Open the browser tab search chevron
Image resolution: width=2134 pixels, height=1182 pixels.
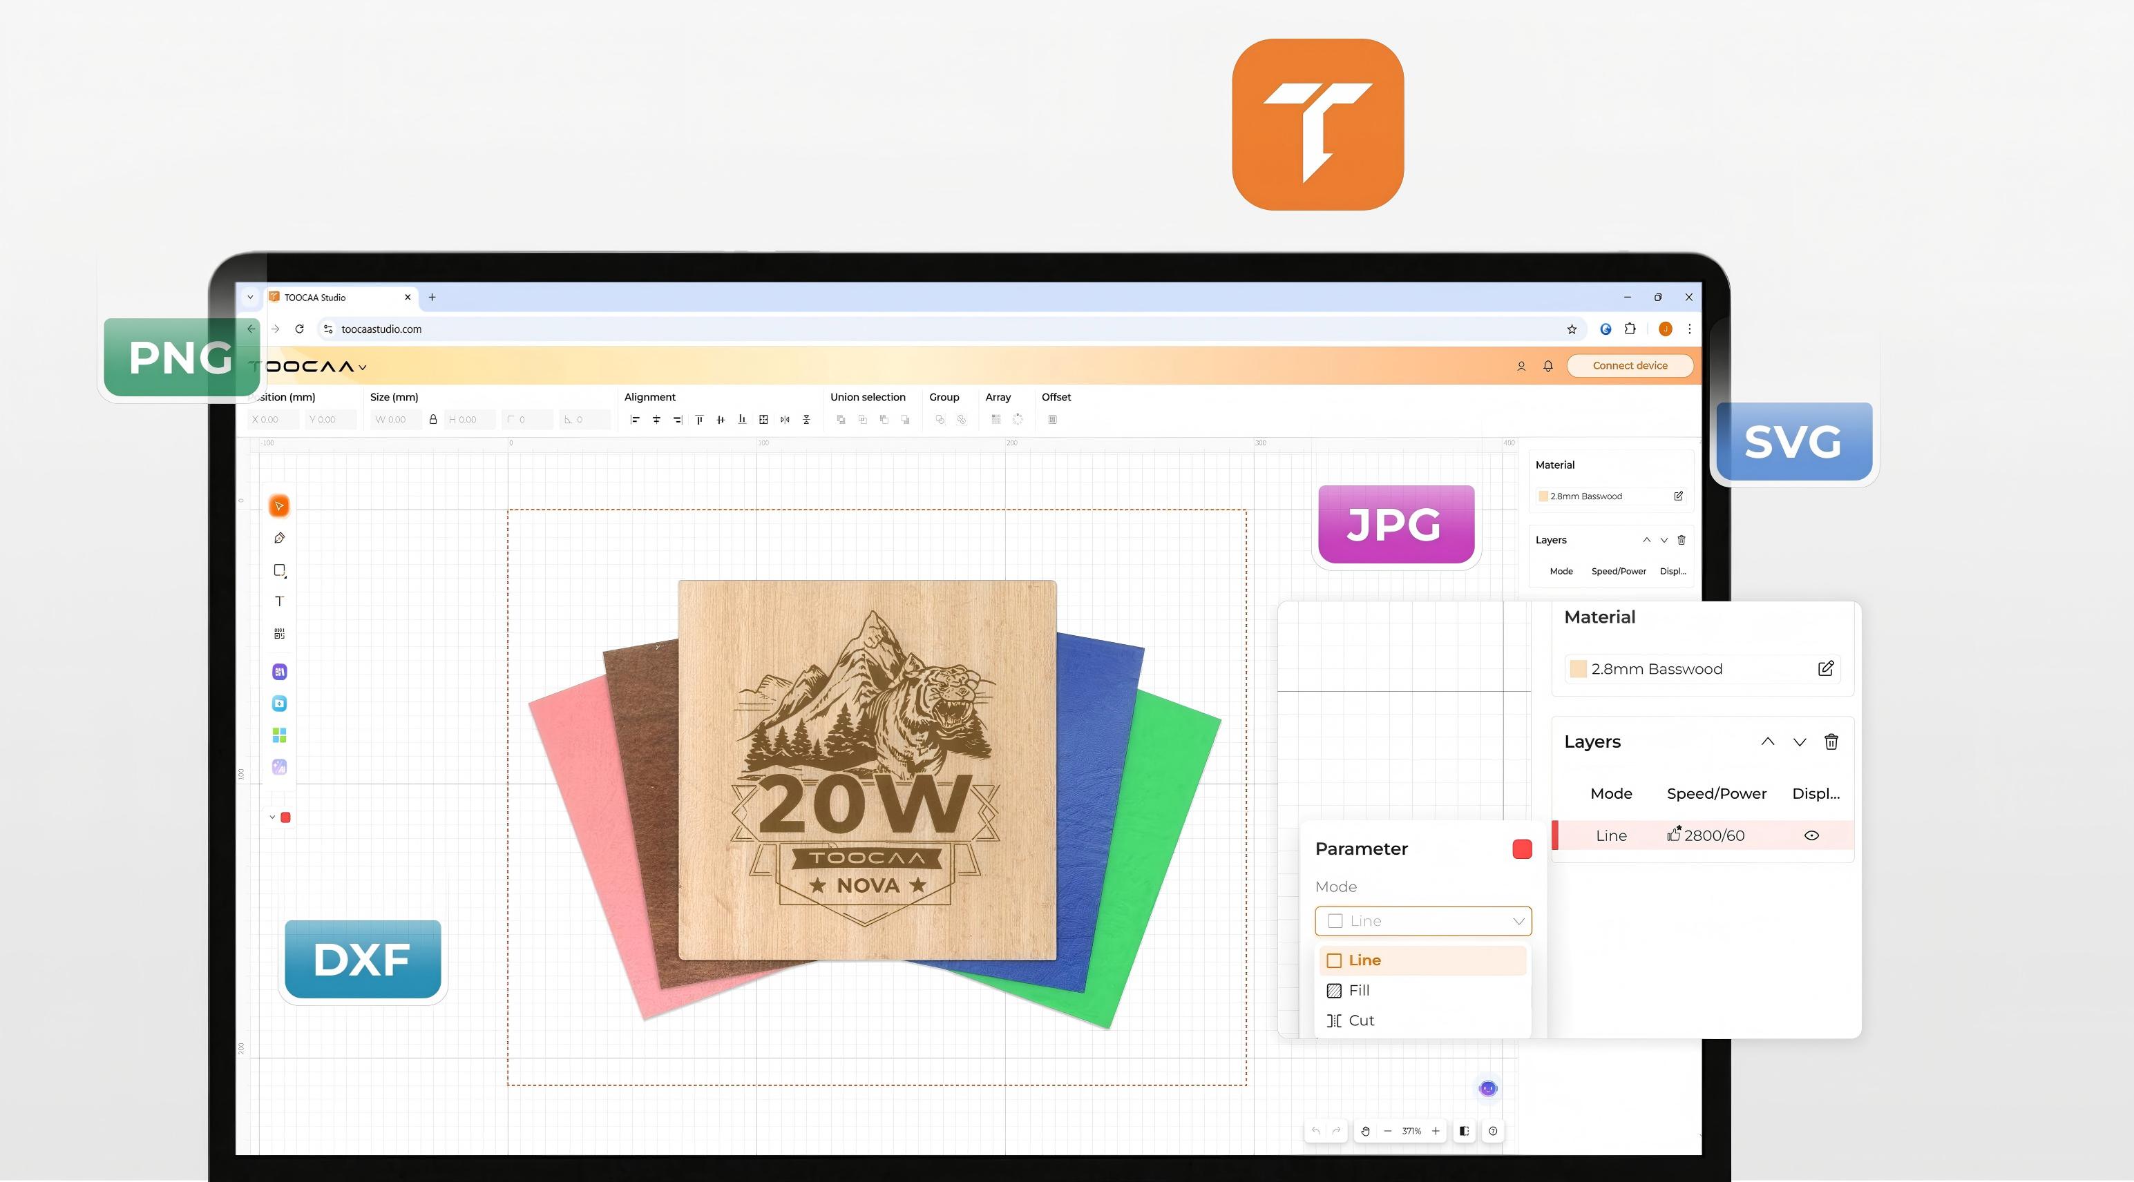(250, 297)
